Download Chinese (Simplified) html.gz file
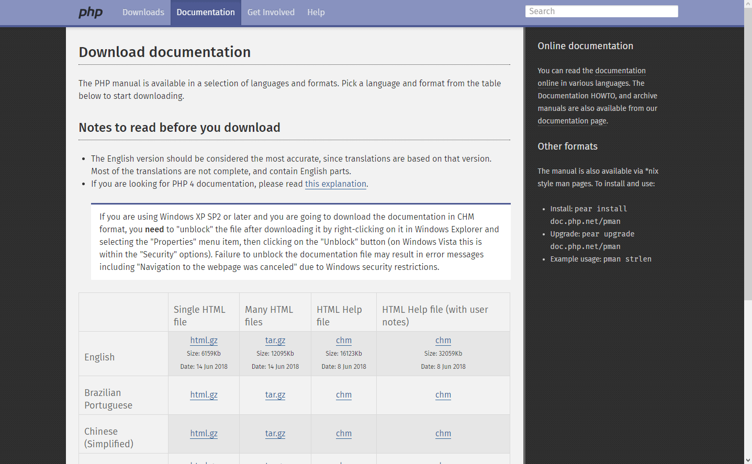The width and height of the screenshot is (752, 464). tap(204, 433)
